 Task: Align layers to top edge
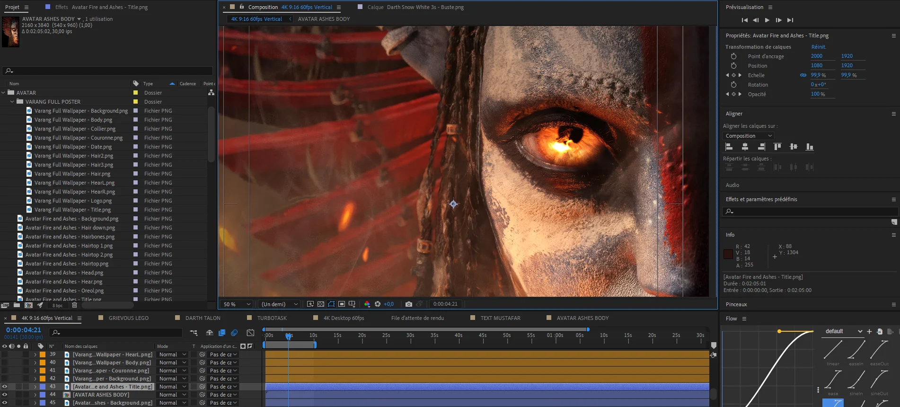coord(777,147)
